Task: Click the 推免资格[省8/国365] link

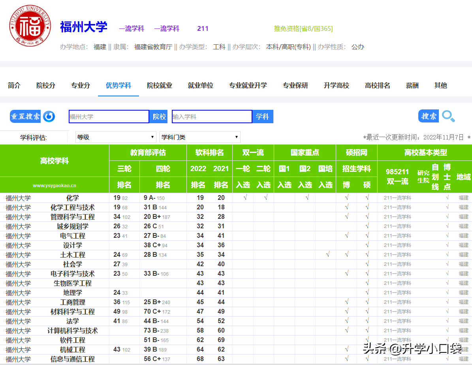Action: click(303, 28)
